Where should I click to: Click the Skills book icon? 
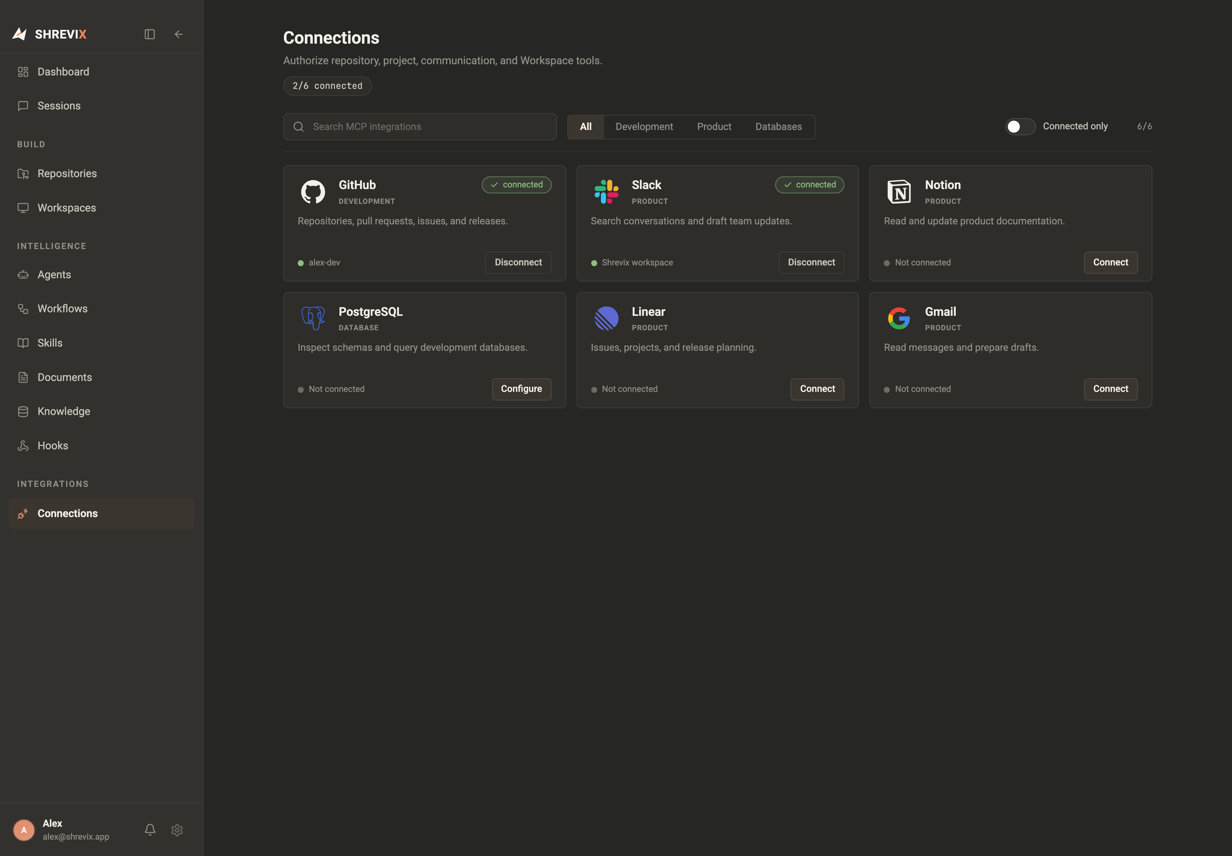tap(23, 343)
